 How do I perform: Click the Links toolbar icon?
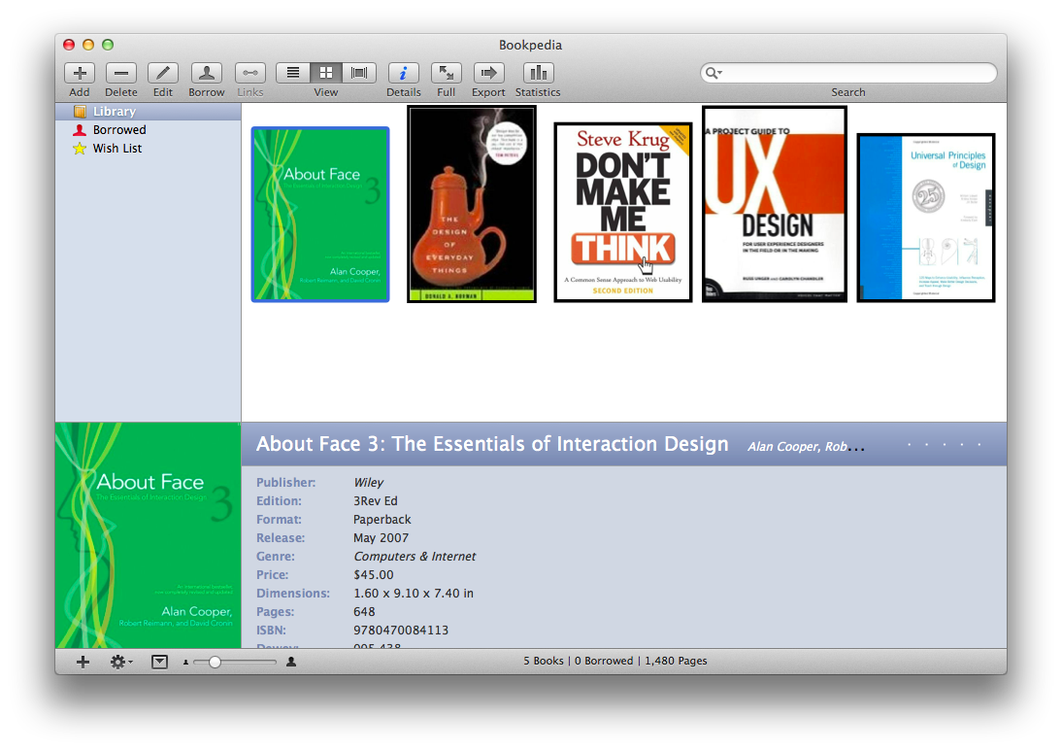point(249,73)
